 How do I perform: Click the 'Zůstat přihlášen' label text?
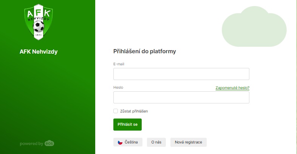134,111
